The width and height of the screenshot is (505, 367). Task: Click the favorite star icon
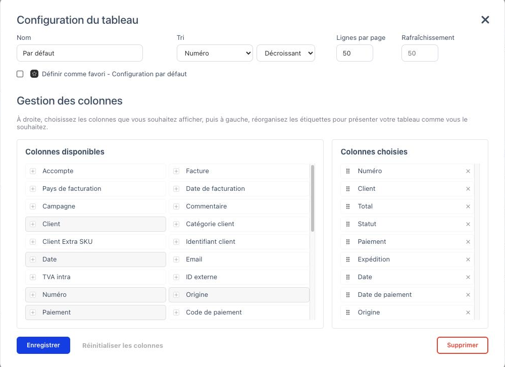(x=34, y=74)
